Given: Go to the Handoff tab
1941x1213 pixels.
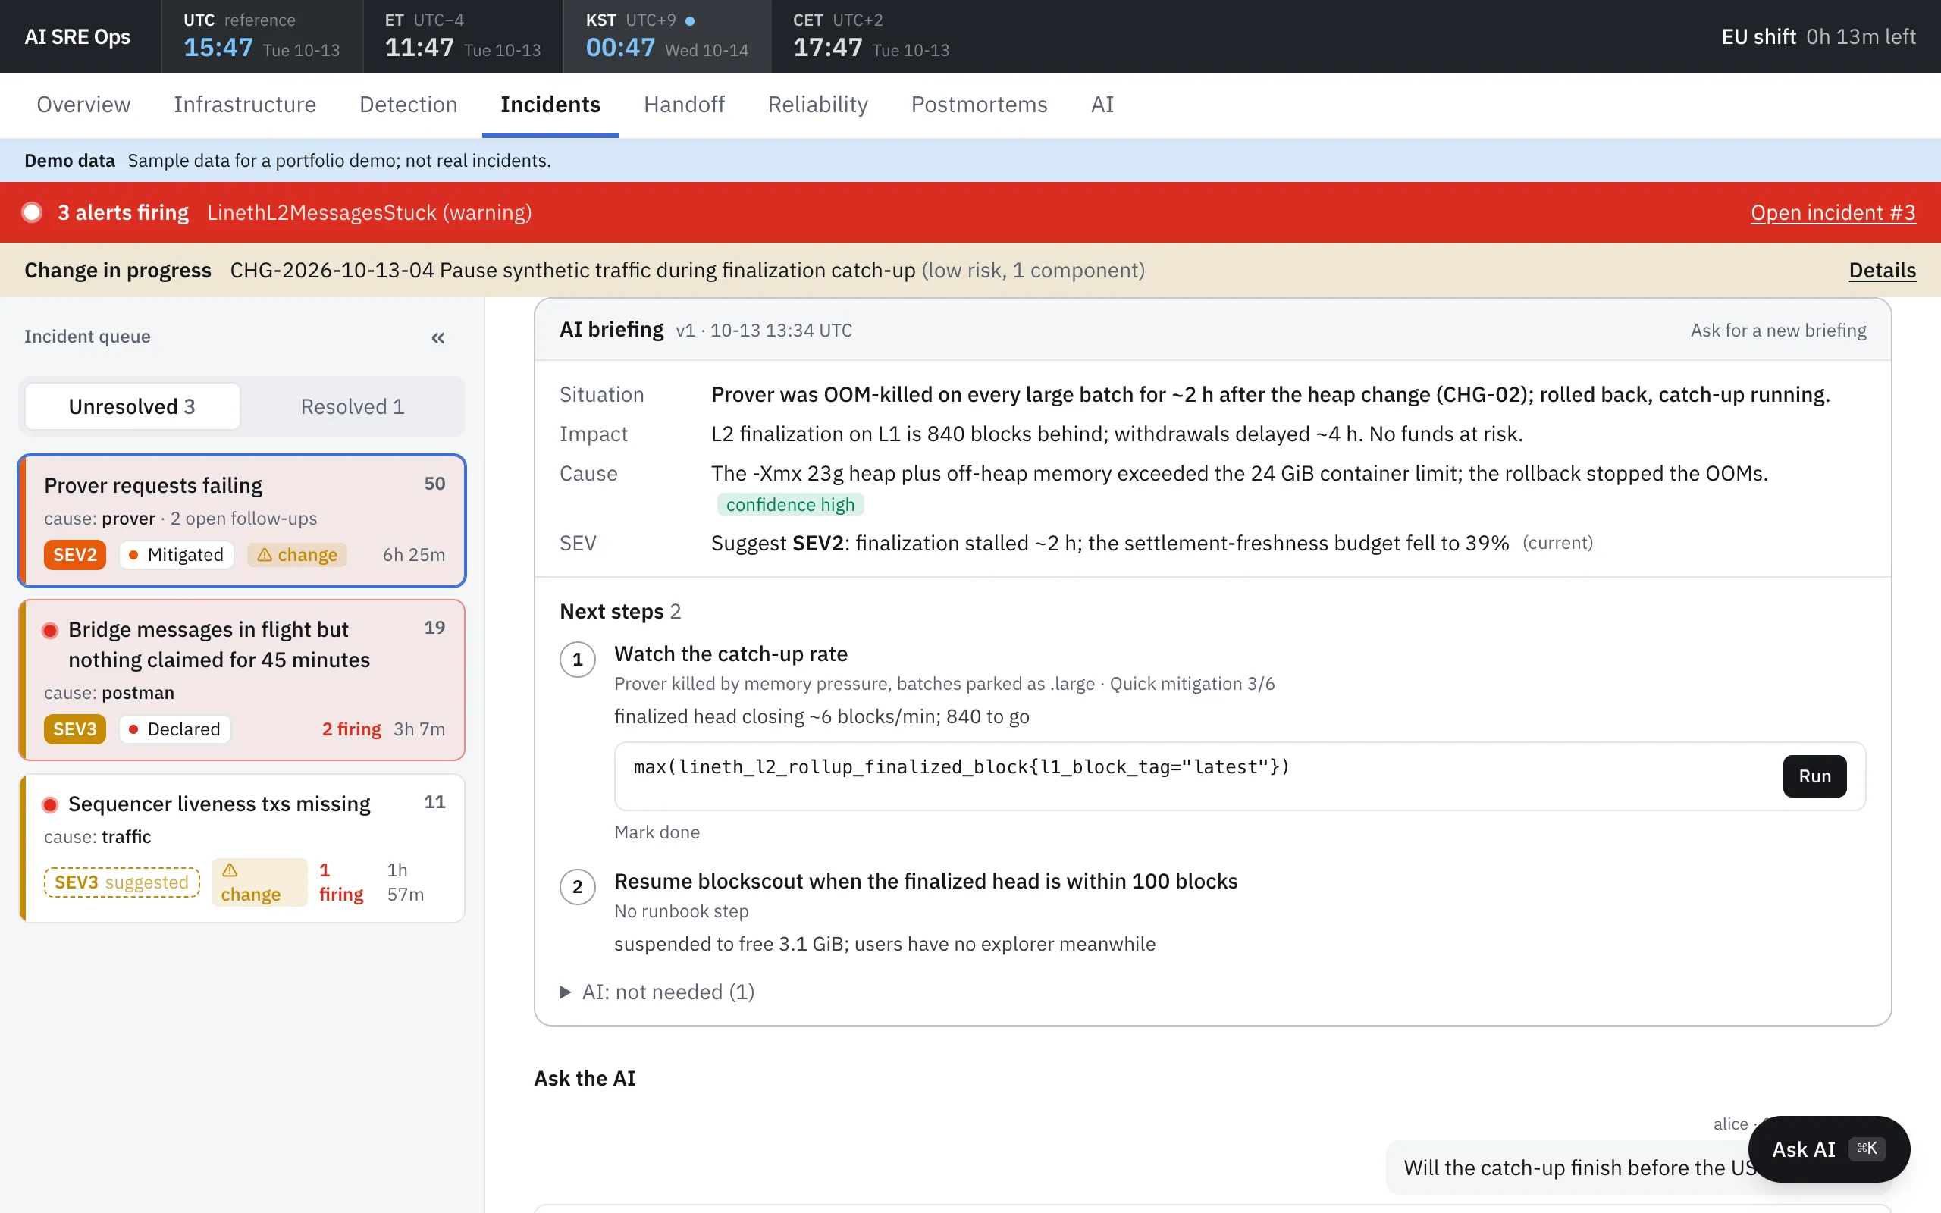Looking at the screenshot, I should tap(684, 105).
